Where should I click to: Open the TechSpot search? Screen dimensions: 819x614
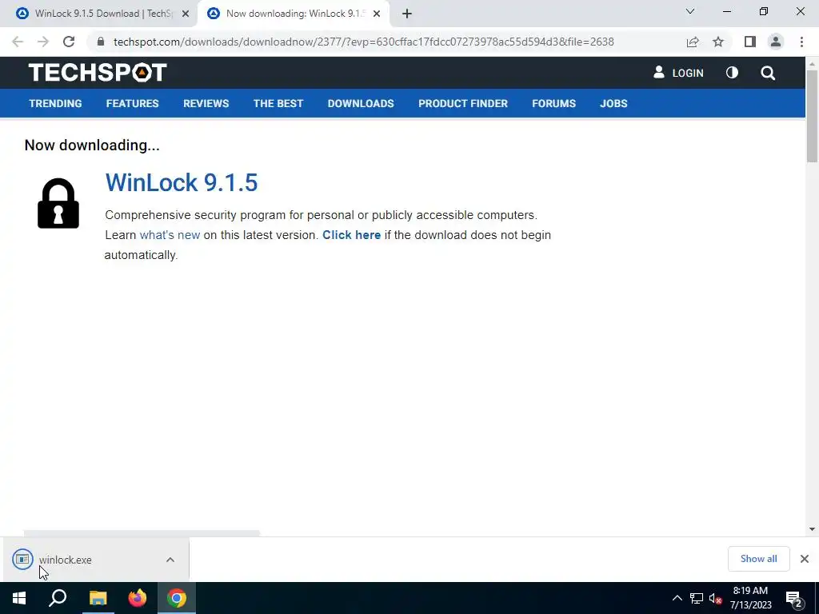point(768,73)
